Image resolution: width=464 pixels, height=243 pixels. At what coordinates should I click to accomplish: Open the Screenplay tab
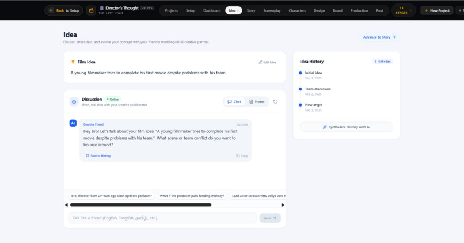click(272, 10)
